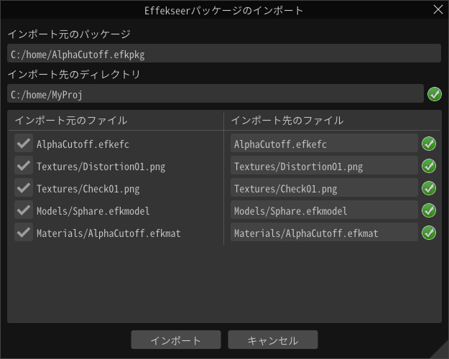The width and height of the screenshot is (449, 359).
Task: Click the destination directory field C:/home/MyProj
Action: pos(216,93)
